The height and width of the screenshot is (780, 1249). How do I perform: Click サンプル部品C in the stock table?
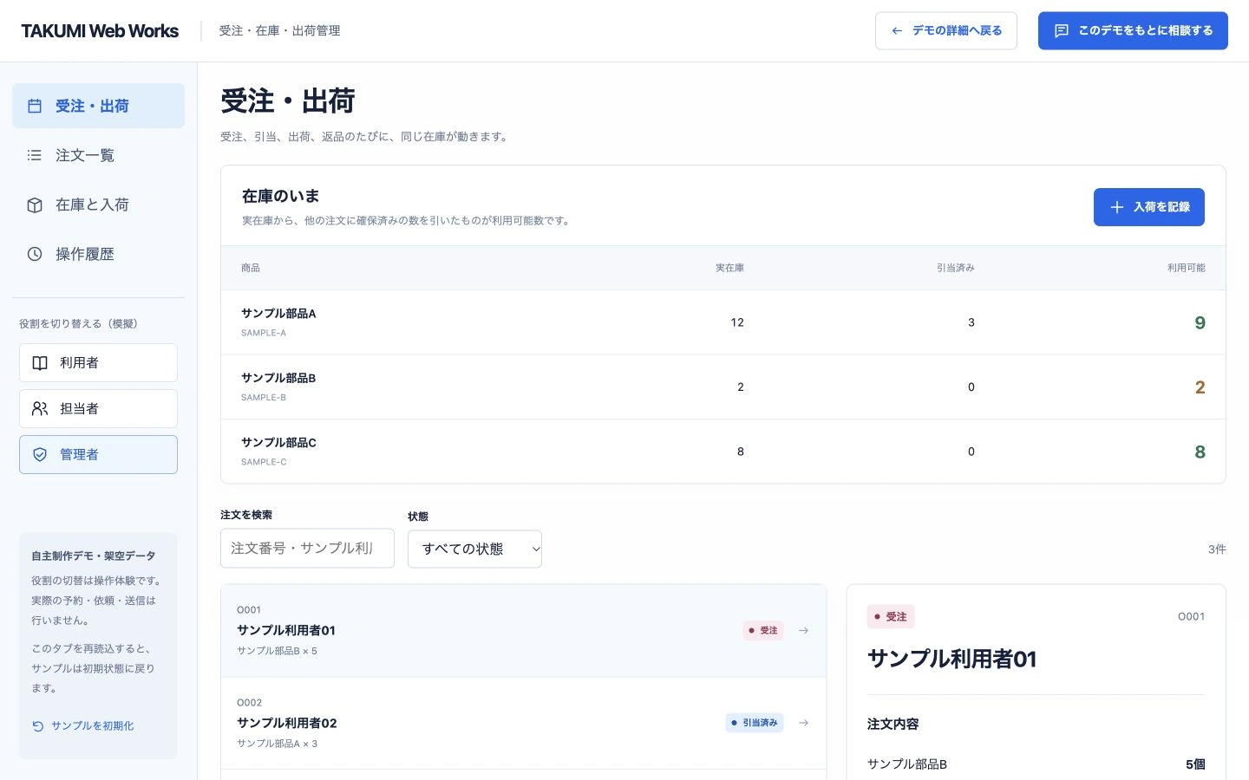click(x=278, y=443)
